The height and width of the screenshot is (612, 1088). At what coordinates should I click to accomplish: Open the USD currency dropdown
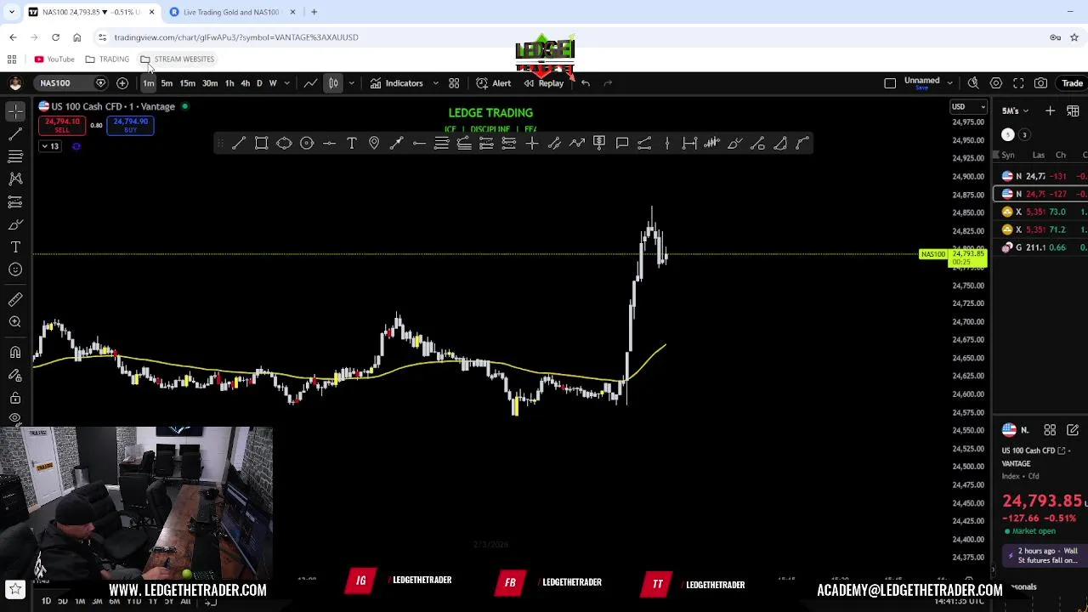click(967, 107)
